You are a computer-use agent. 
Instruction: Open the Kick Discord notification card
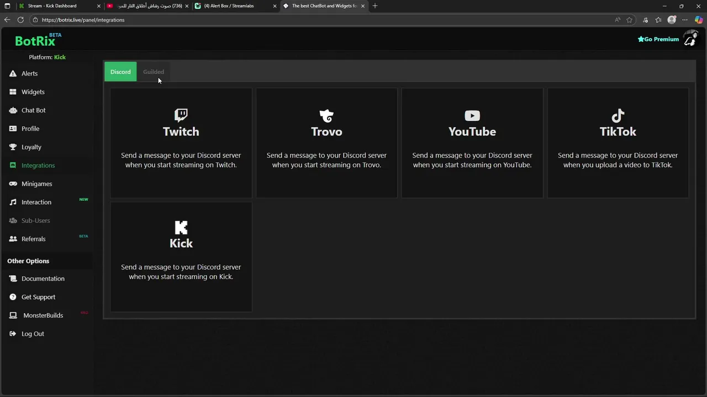(x=181, y=257)
